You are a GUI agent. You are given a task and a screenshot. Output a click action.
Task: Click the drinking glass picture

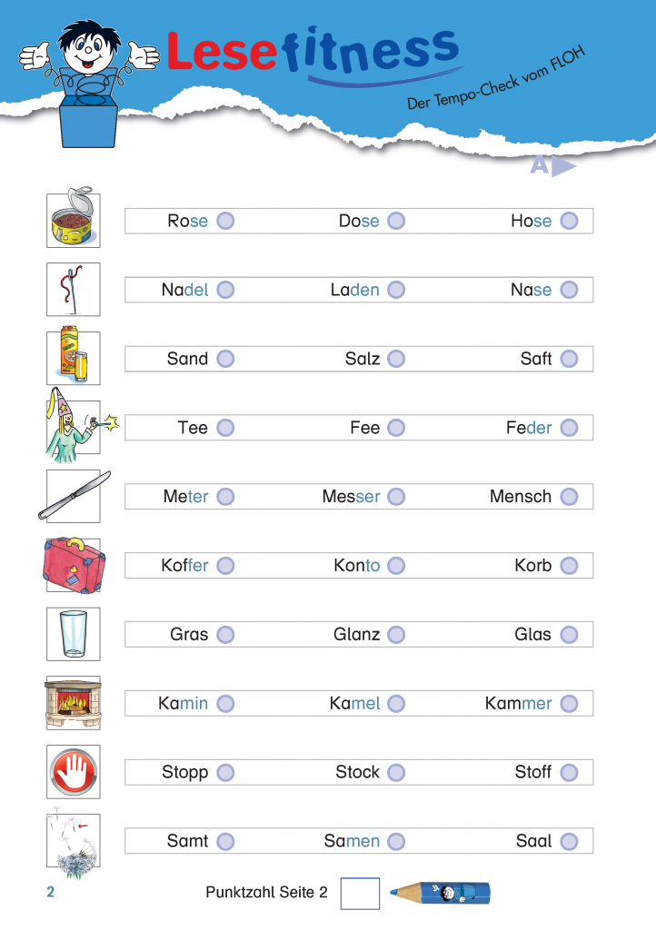click(73, 634)
